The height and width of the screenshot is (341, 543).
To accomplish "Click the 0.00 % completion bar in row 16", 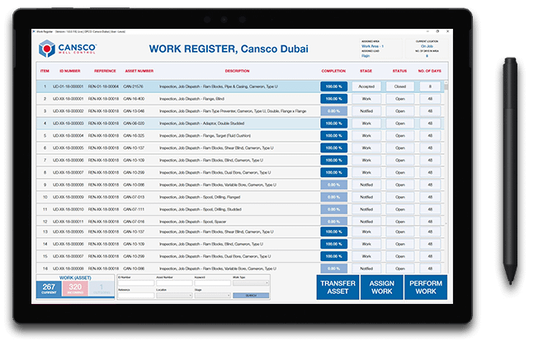I will (334, 269).
